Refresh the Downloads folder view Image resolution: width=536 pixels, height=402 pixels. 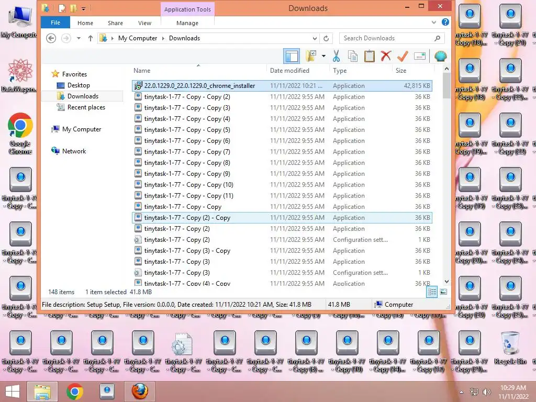(x=326, y=38)
